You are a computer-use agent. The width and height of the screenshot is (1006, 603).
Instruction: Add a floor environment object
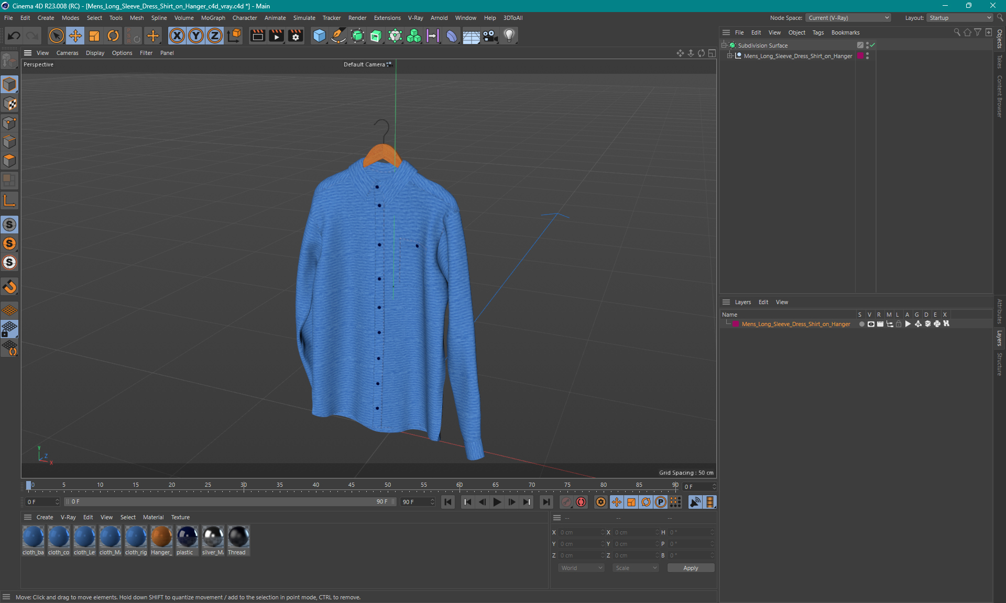[x=471, y=36]
